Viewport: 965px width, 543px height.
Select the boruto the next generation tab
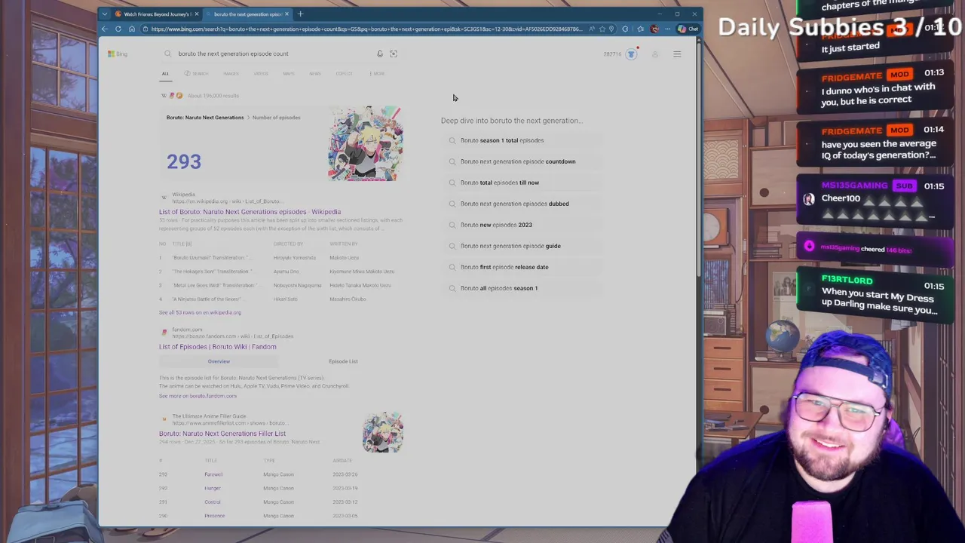coord(247,14)
